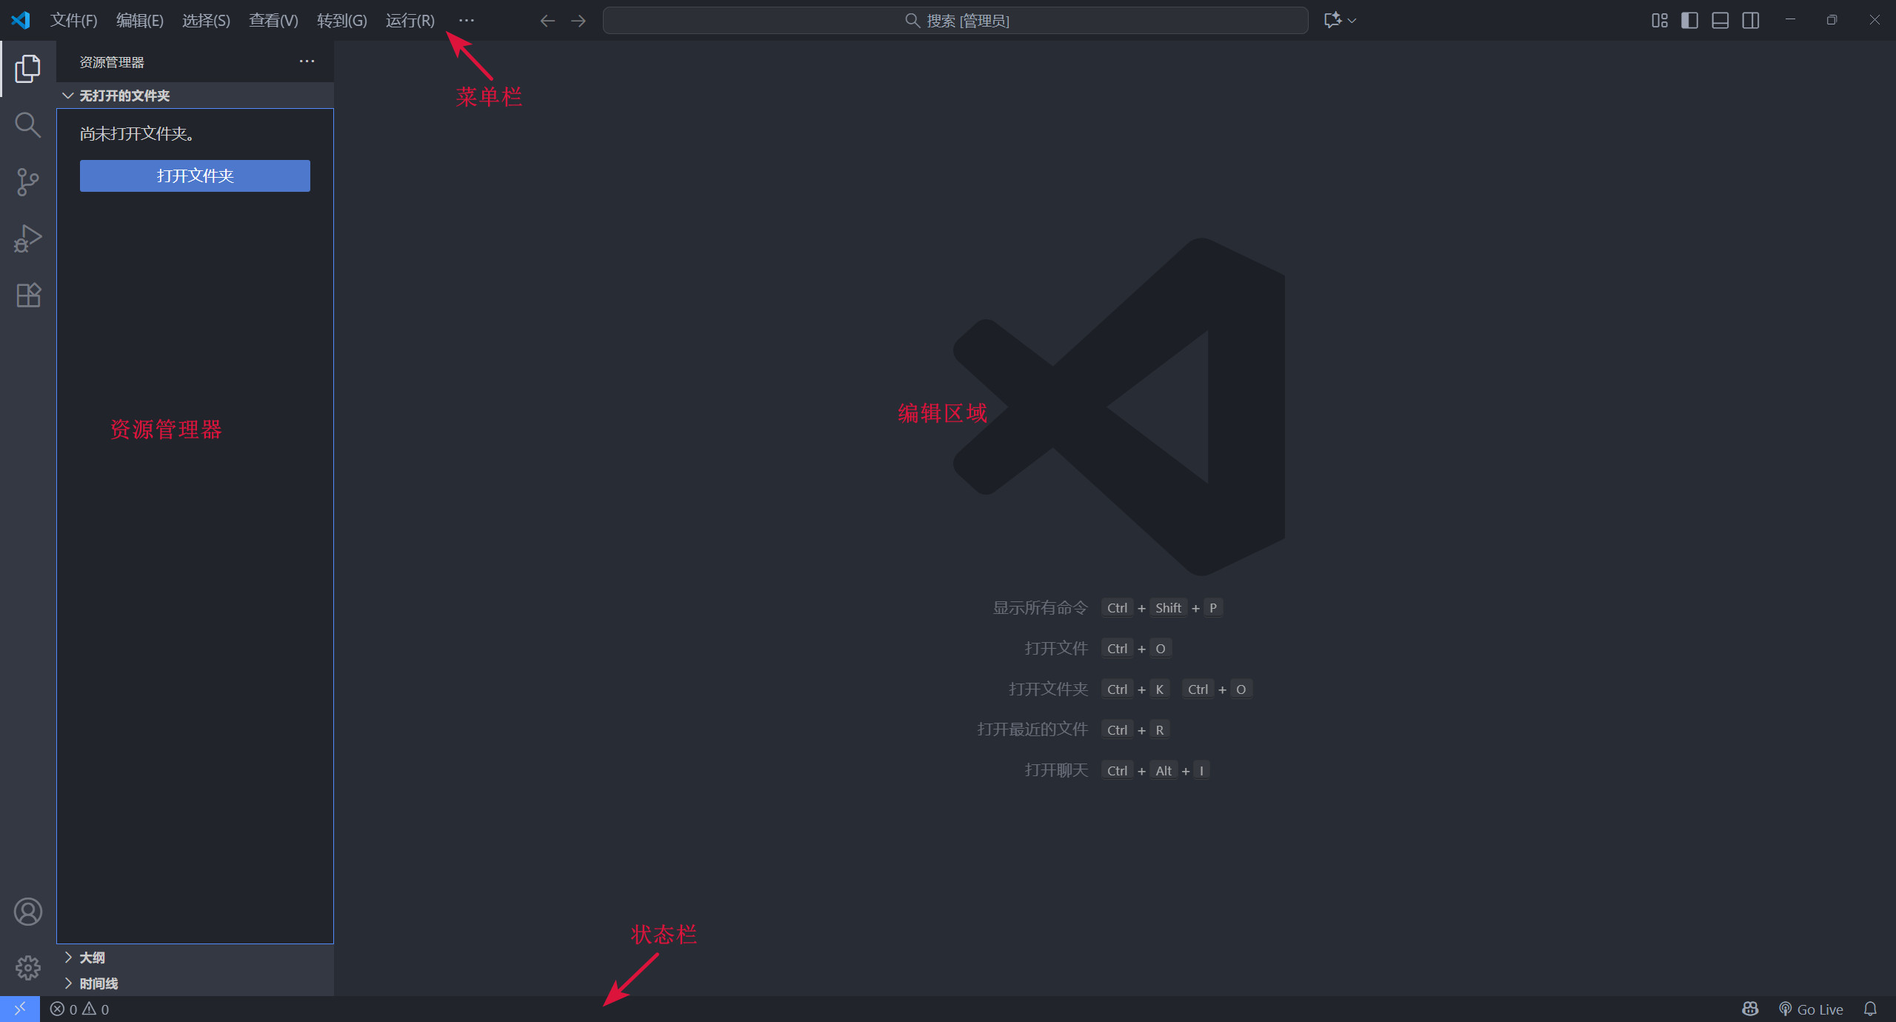Viewport: 1896px width, 1022px height.
Task: Go forward with the right arrow
Action: (x=578, y=21)
